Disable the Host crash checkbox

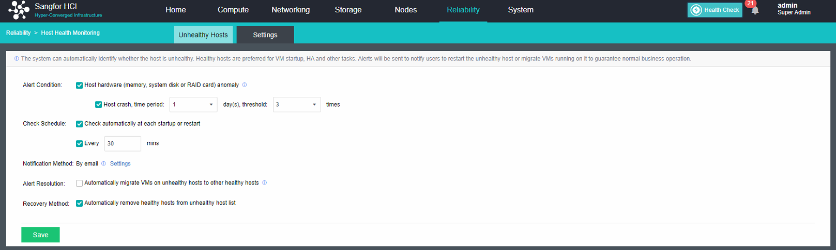98,105
